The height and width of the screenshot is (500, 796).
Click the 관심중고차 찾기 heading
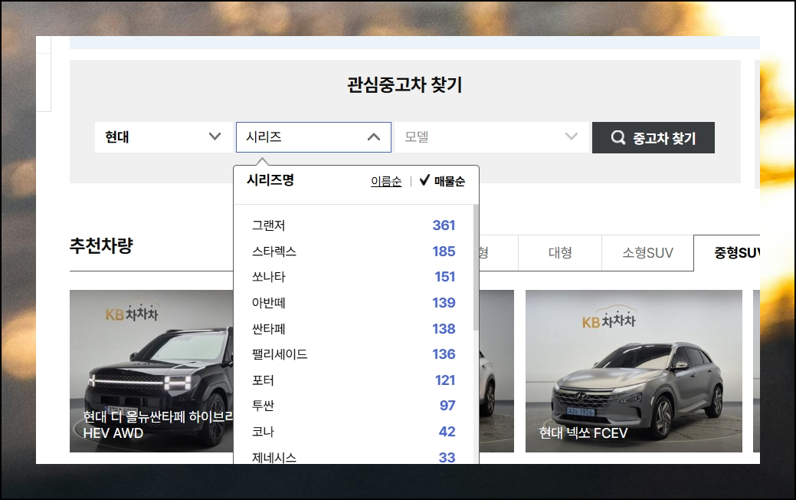pyautogui.click(x=405, y=84)
